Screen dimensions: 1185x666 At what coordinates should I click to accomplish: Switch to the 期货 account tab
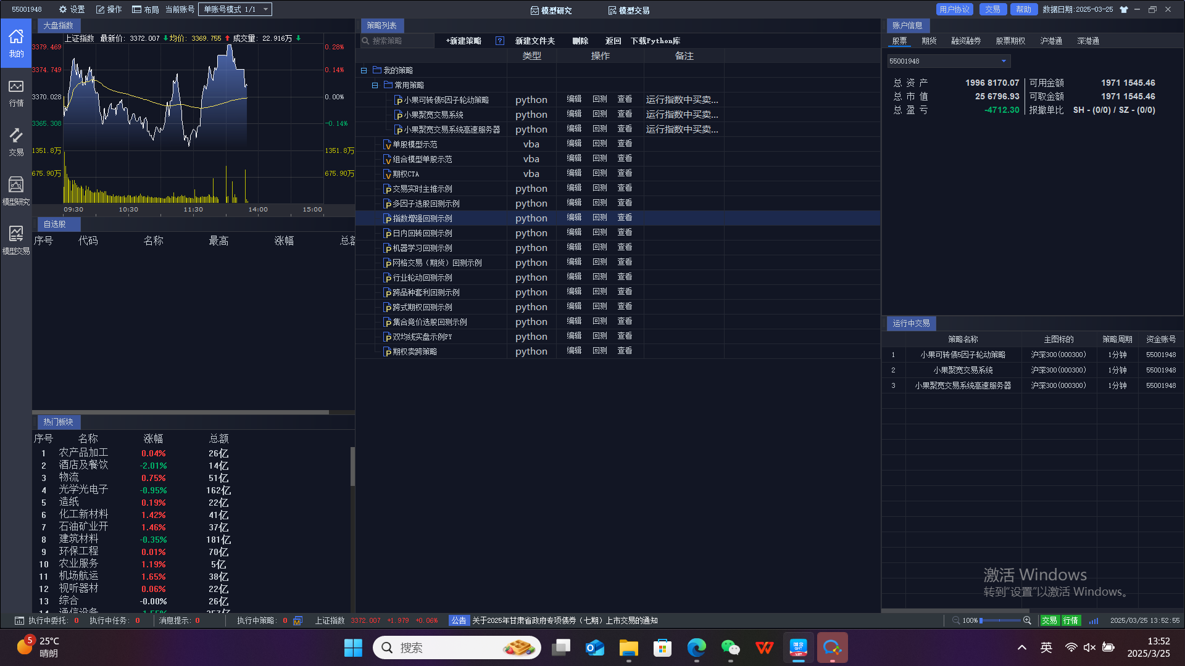point(929,41)
